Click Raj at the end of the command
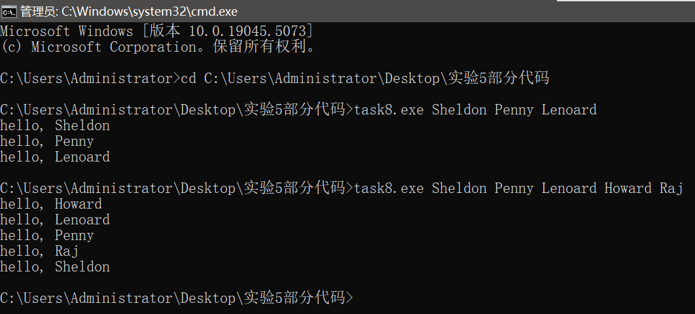The image size is (695, 314). [671, 188]
